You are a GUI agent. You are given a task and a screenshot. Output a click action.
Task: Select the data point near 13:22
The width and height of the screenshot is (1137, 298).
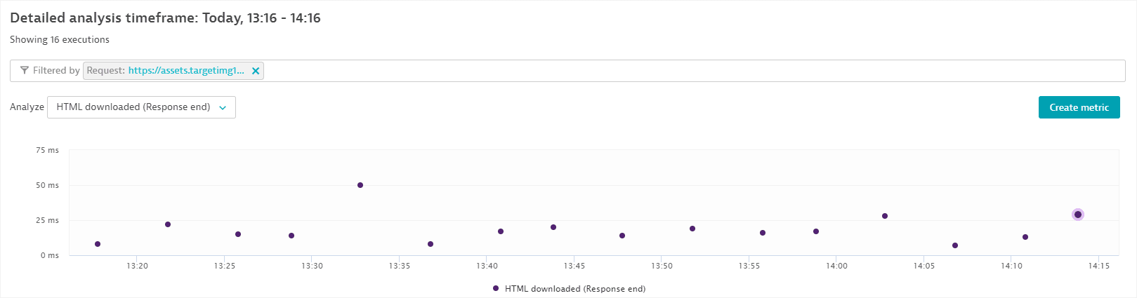point(168,224)
